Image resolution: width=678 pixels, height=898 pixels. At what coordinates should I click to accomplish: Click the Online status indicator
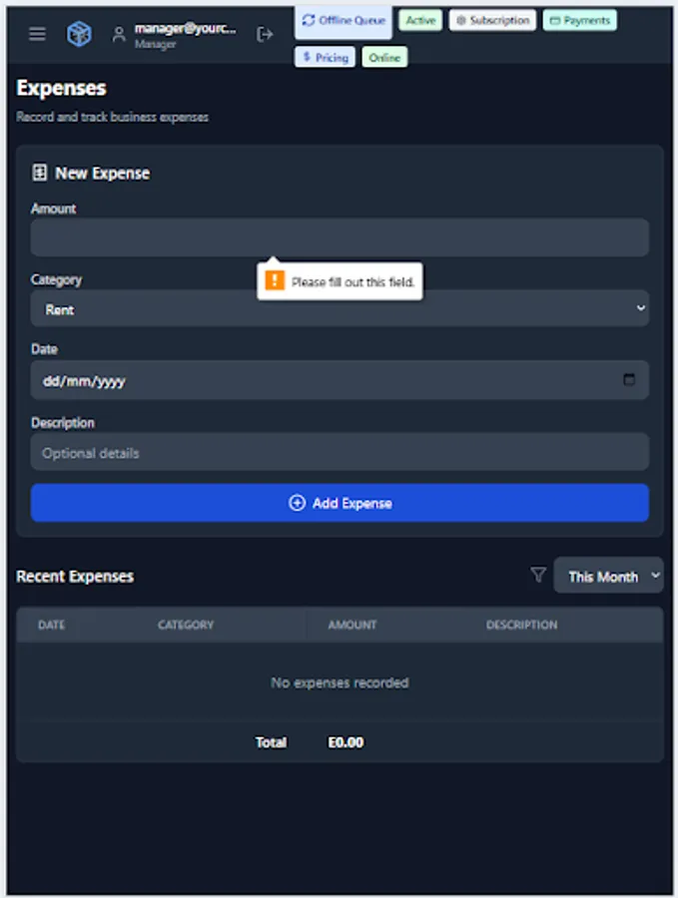pos(384,57)
